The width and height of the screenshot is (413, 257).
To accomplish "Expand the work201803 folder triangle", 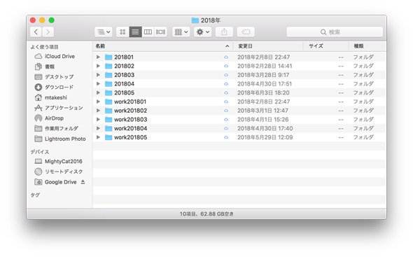I will coord(98,120).
